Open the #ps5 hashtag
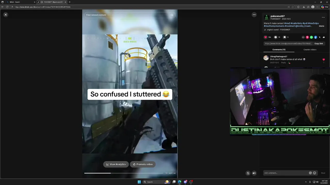Screen dimensions: 330x185 (305, 23)
